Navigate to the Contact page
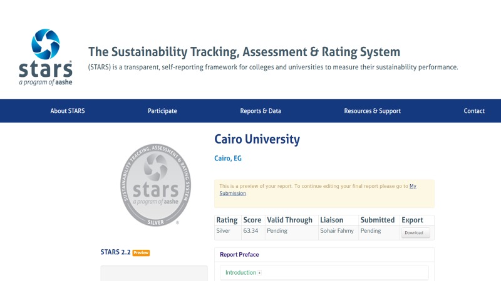This screenshot has width=501, height=281. [474, 111]
